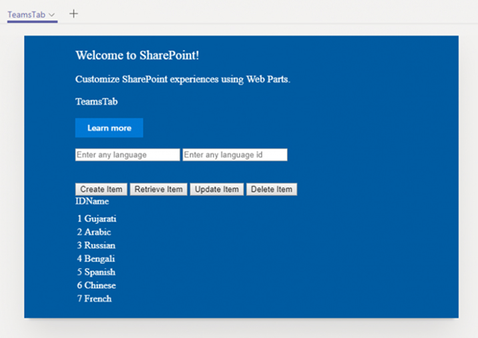Select the 'French' list row

(x=94, y=299)
